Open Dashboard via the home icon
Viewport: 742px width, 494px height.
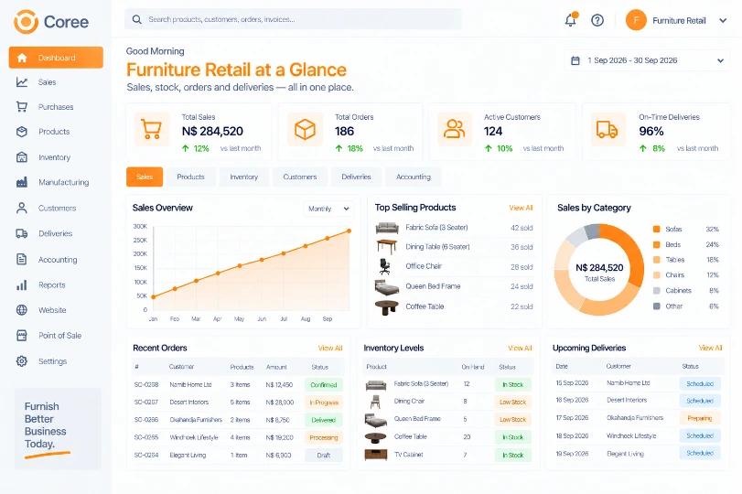tap(22, 58)
